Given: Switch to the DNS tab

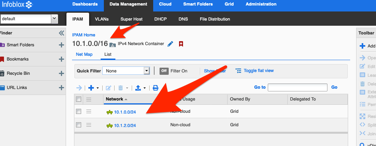Looking at the screenshot, I should tap(183, 19).
